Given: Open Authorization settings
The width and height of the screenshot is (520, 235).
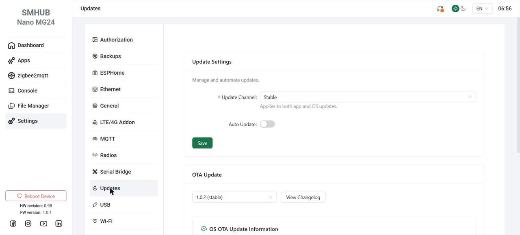Looking at the screenshot, I should point(123,40).
